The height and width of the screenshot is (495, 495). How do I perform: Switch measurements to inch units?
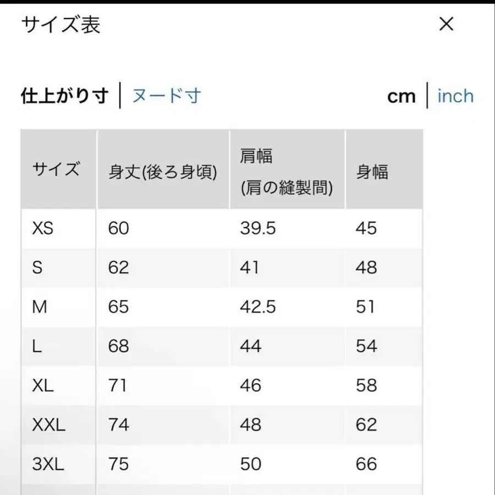coord(455,96)
